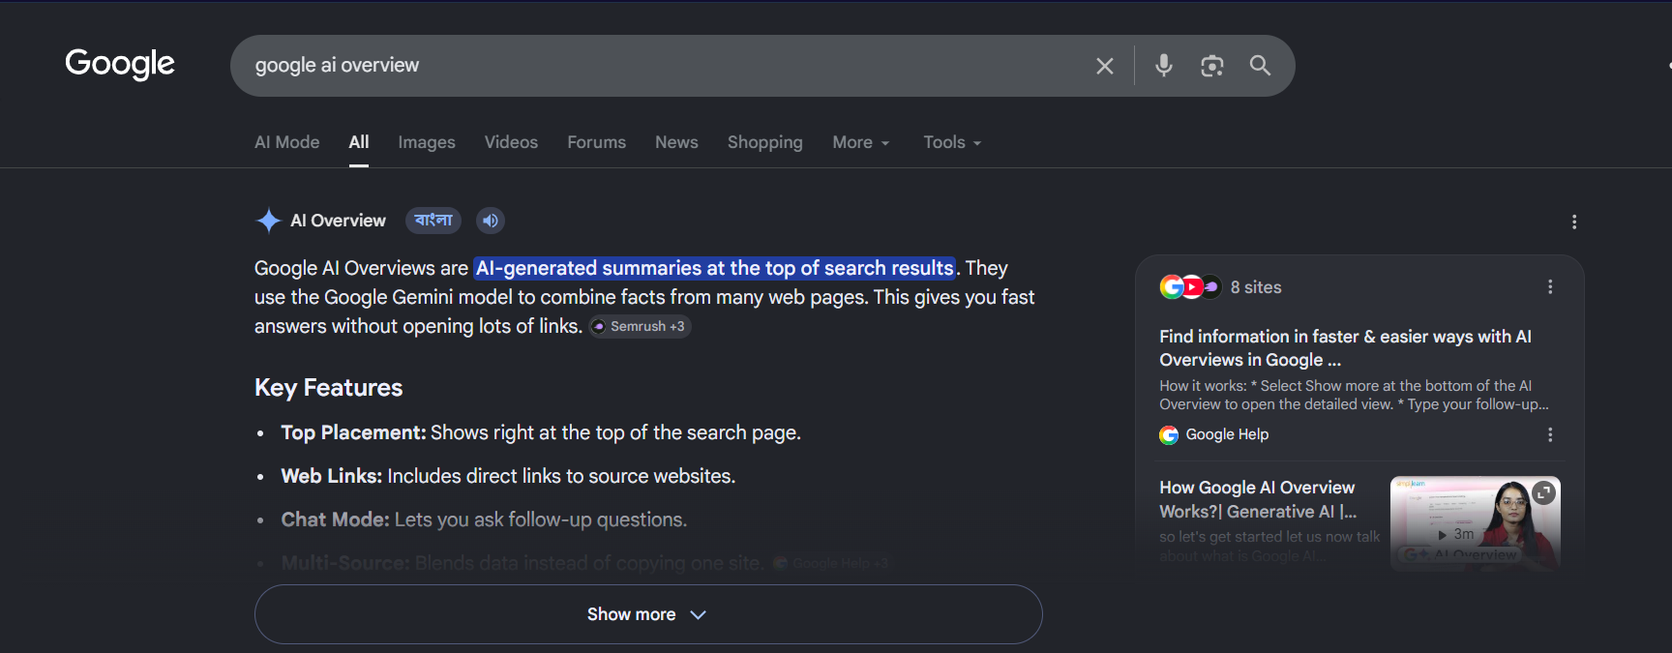Click the Google Help source label
This screenshot has height=653, width=1672.
tap(1227, 435)
